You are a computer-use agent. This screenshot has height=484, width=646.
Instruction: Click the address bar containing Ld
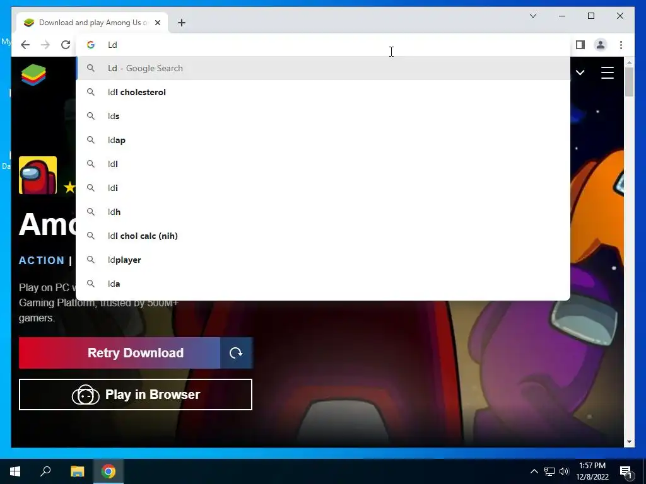tap(323, 45)
